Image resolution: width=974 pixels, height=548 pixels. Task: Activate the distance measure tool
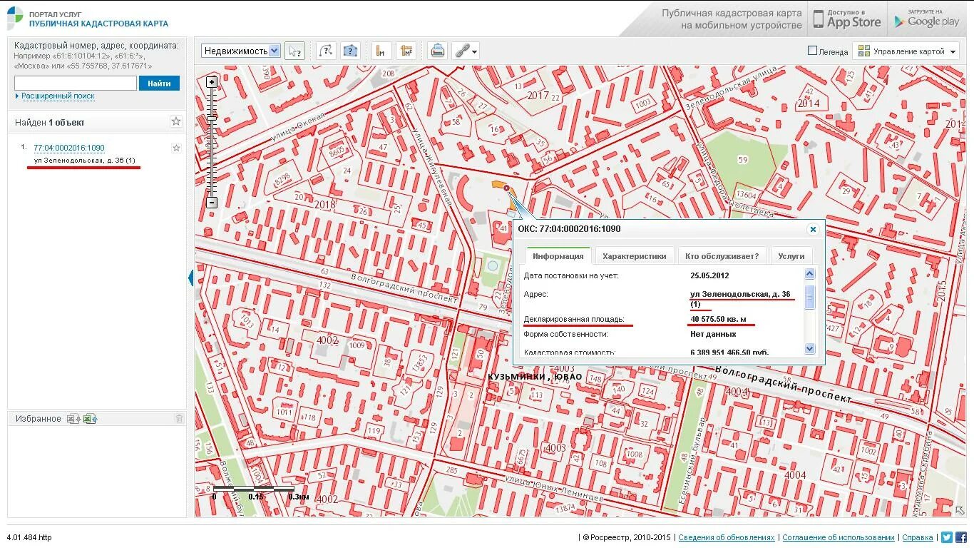click(x=381, y=51)
